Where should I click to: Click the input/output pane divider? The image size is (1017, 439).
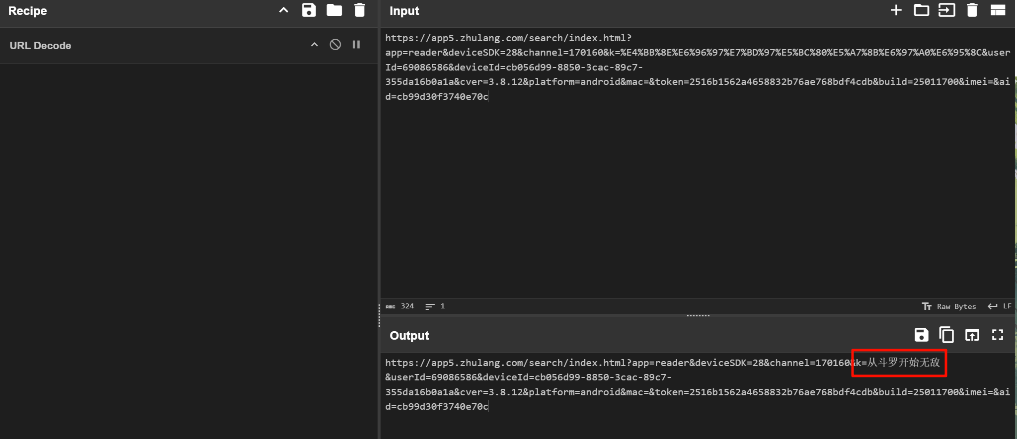click(698, 315)
